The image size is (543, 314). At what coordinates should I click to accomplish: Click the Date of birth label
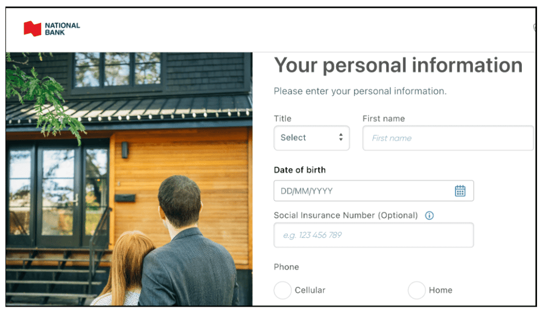tap(300, 170)
